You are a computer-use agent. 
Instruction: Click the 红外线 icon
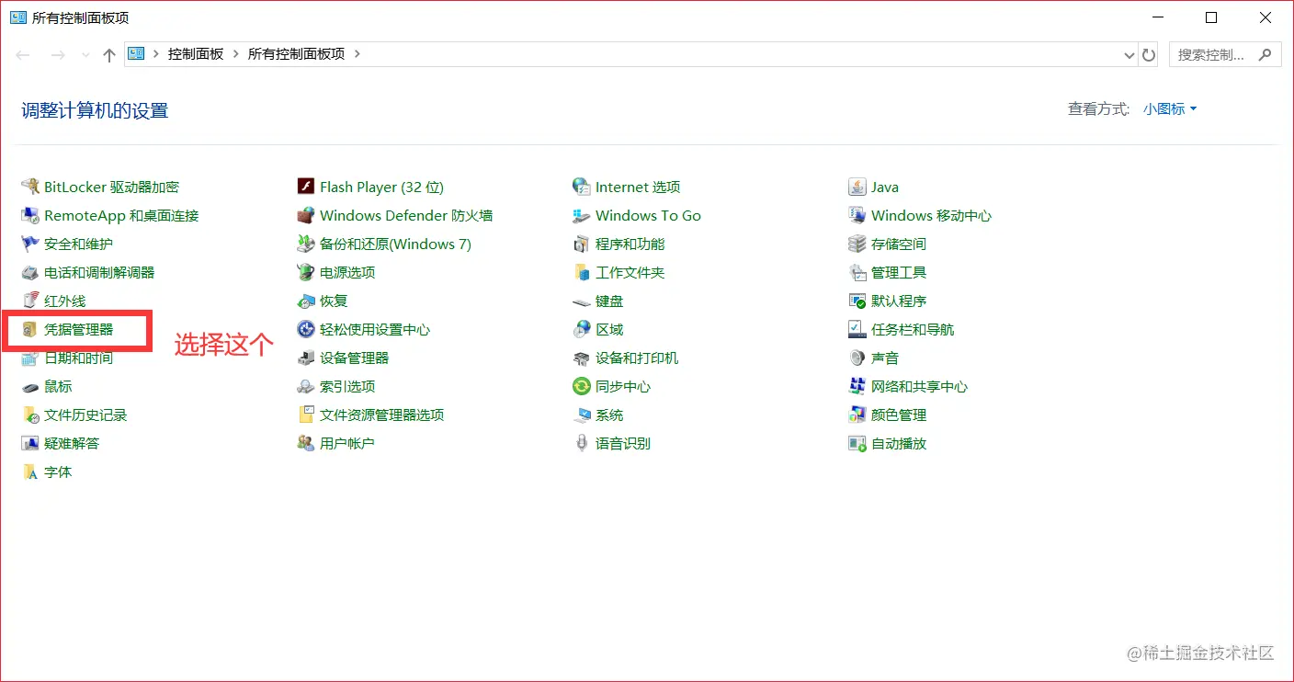(29, 301)
